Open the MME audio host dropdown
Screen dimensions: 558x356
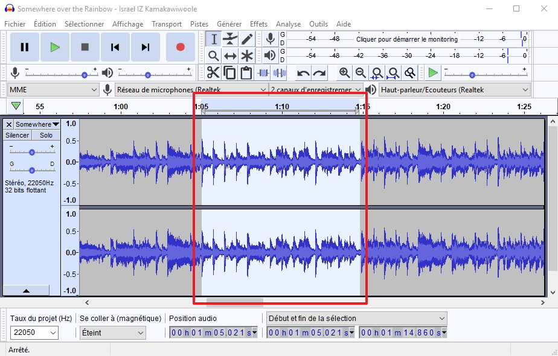51,89
